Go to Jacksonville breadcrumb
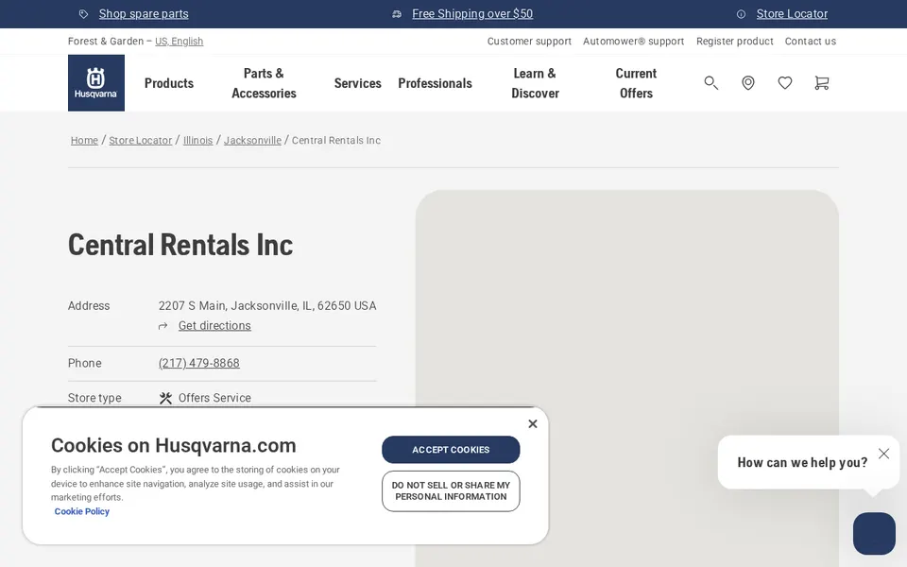Screen dimensions: 907x567 252,140
